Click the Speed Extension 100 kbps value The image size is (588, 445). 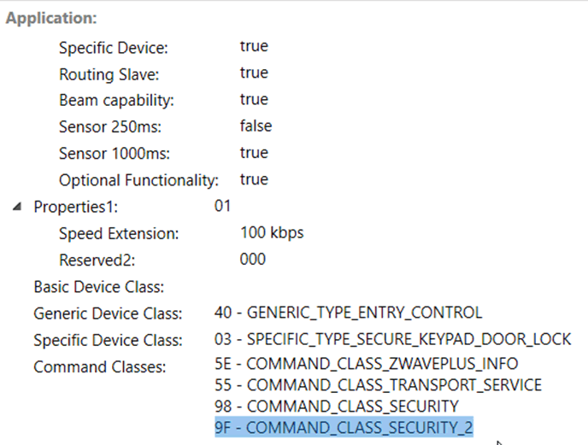click(272, 233)
